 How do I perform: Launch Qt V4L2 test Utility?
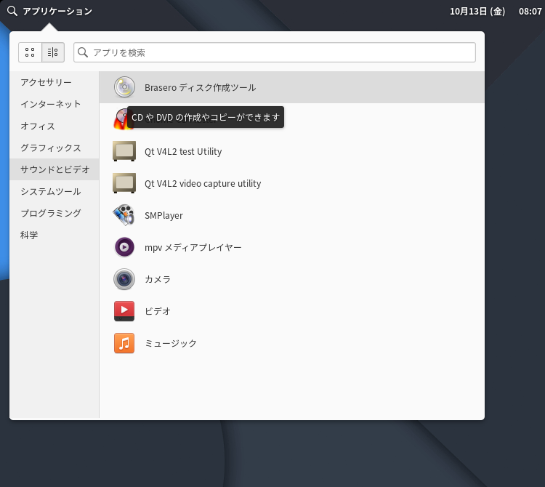[x=291, y=151]
